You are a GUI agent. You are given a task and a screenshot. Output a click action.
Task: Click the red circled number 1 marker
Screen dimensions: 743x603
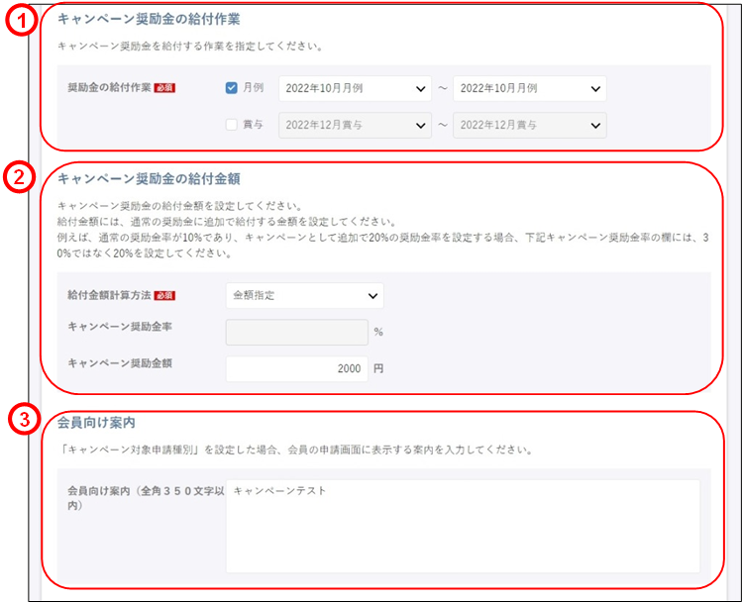coord(21,21)
